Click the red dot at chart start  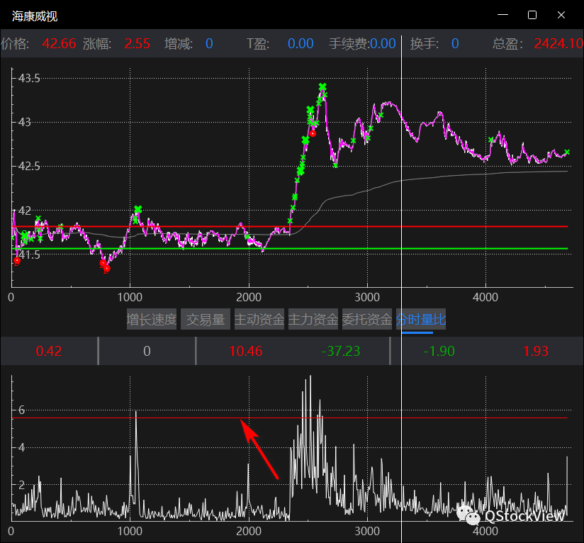(17, 261)
